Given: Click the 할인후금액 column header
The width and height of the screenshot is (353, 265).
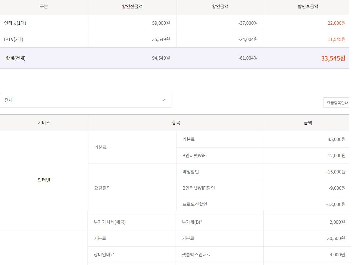Looking at the screenshot, I should click(x=308, y=7).
